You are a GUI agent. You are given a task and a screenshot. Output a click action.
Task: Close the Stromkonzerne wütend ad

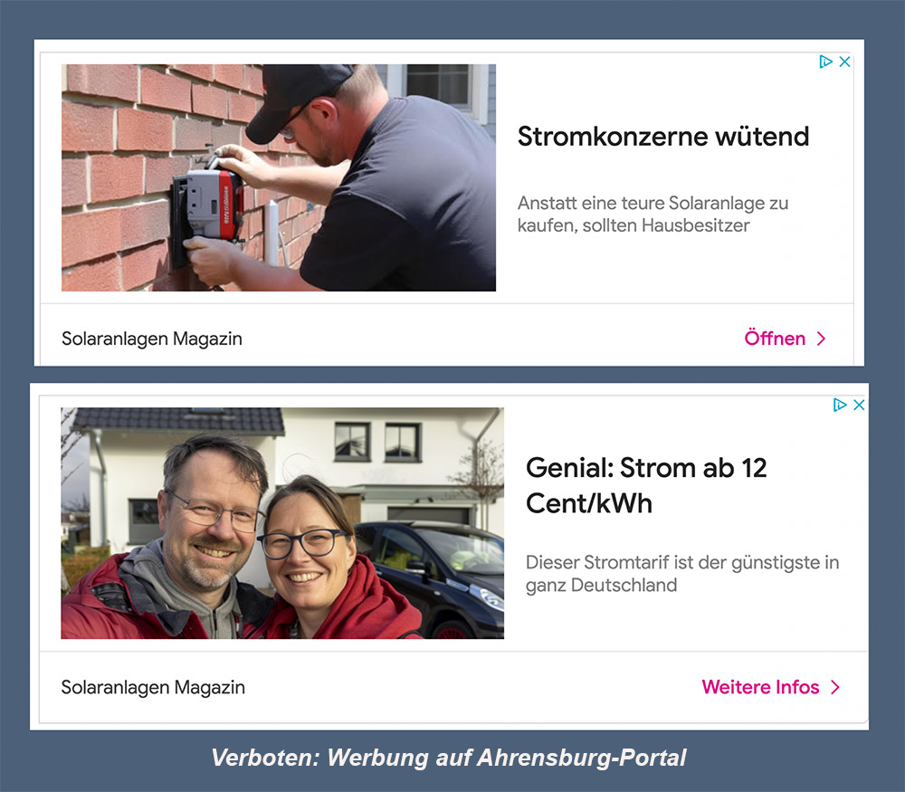[844, 62]
